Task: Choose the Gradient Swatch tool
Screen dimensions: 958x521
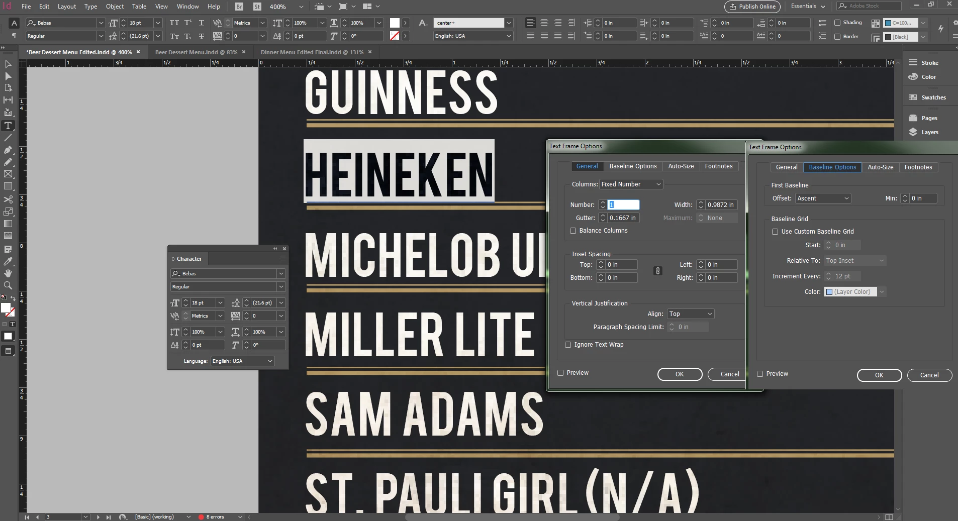Action: pos(8,224)
